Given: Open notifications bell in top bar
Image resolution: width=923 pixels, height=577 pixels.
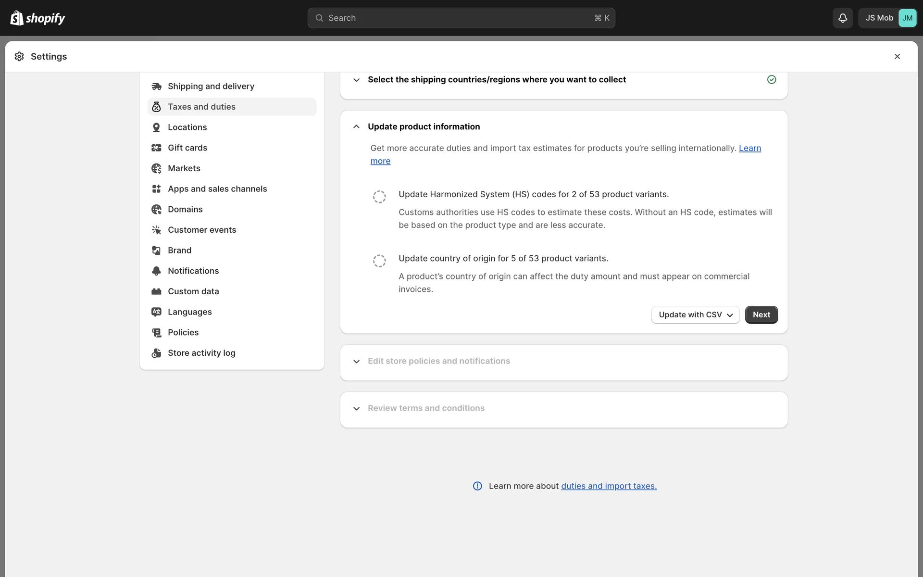Looking at the screenshot, I should coord(842,18).
